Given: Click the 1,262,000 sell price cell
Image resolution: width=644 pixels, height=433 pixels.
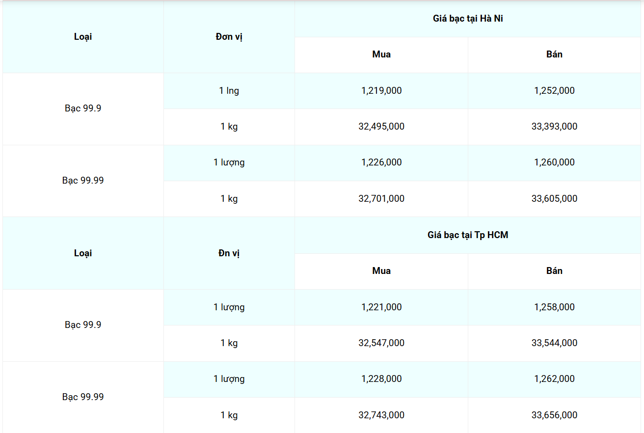Looking at the screenshot, I should [x=554, y=379].
